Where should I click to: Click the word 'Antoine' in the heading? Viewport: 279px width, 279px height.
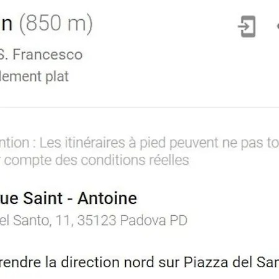tap(107, 198)
